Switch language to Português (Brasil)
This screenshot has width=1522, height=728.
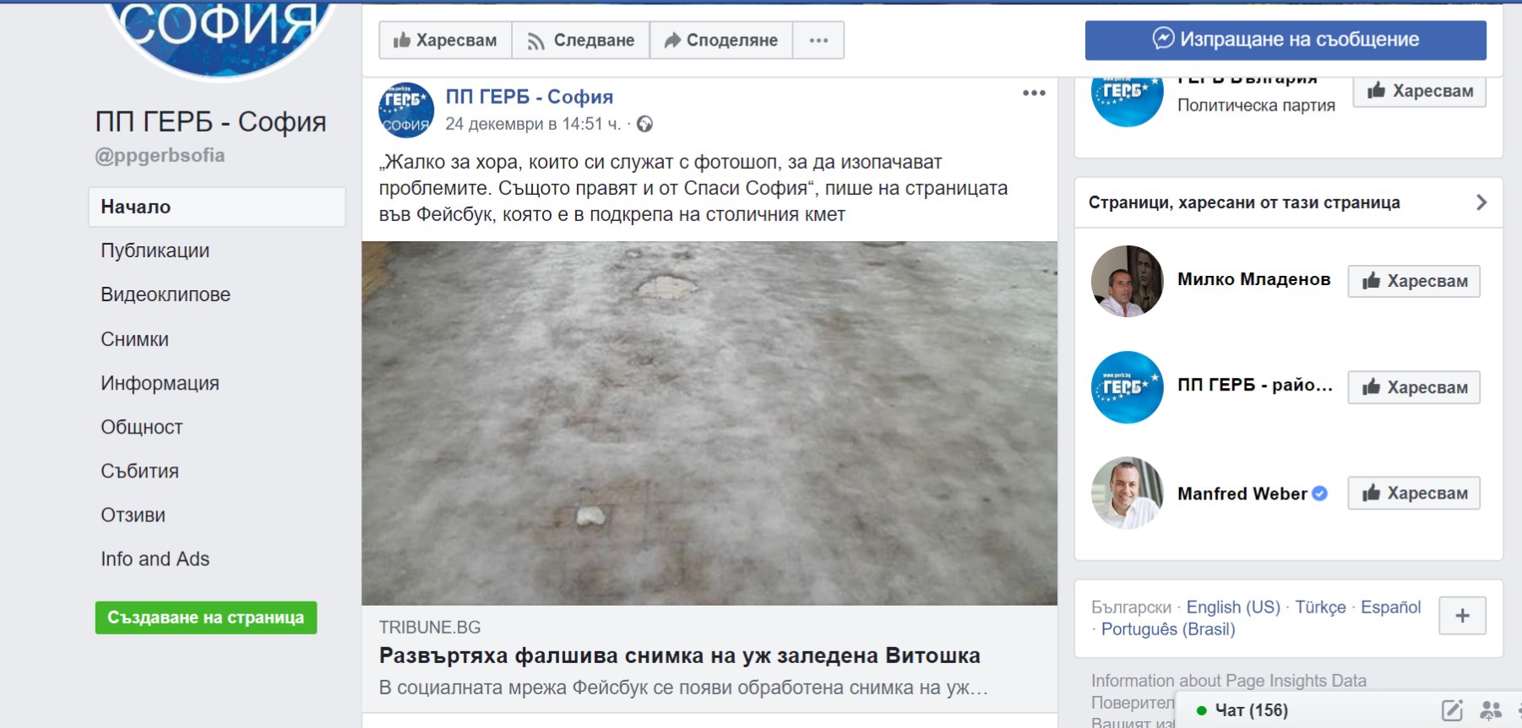[x=1168, y=629]
